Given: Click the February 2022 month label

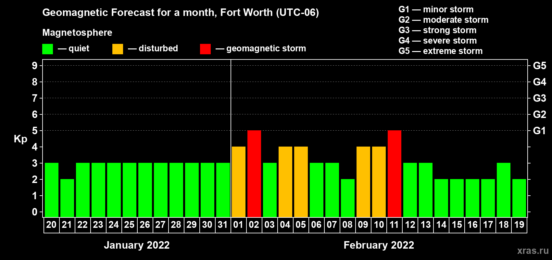Looking at the screenshot, I should click(379, 245).
